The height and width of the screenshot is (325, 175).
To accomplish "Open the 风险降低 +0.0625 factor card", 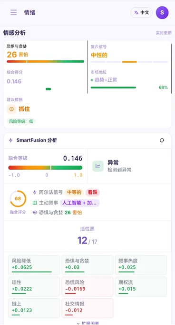I will coord(34,265).
